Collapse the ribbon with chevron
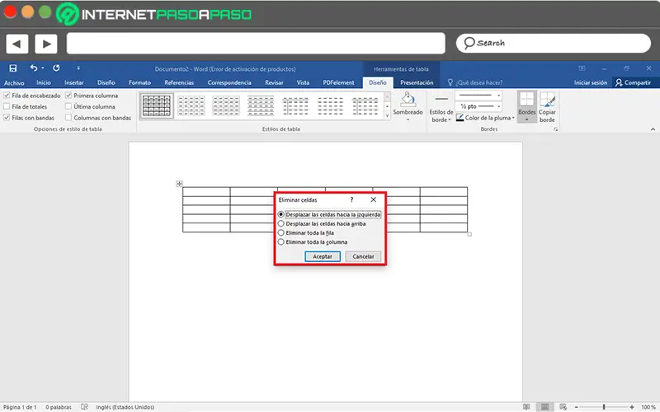The height and width of the screenshot is (412, 660). click(x=653, y=129)
